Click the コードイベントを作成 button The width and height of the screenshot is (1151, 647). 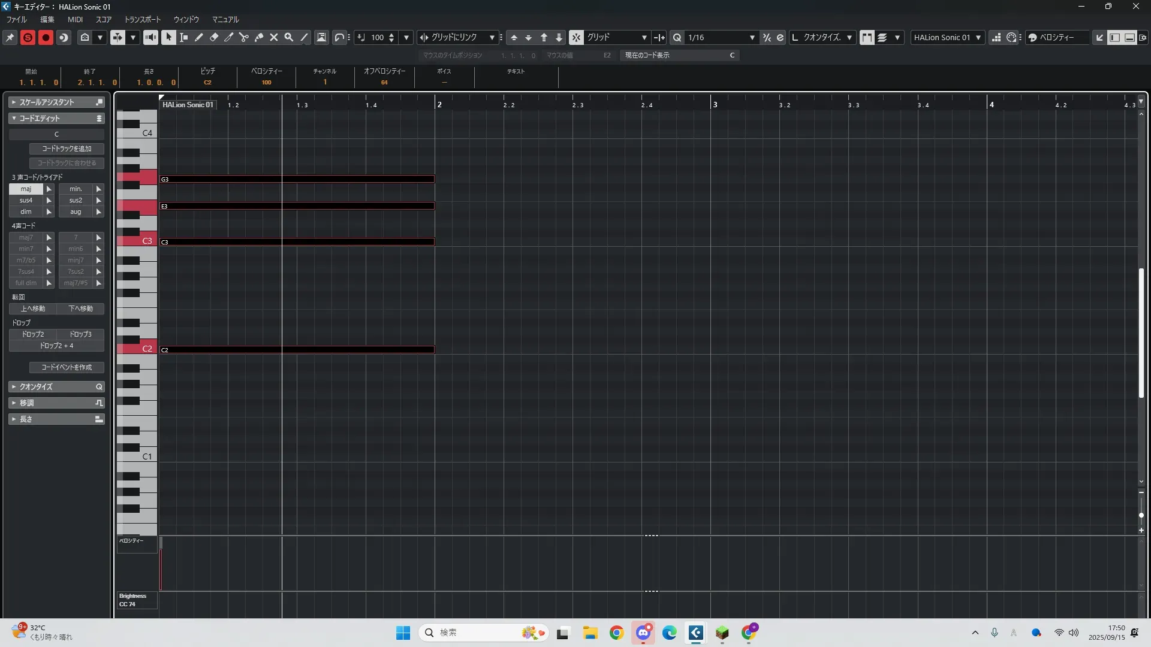coord(67,367)
